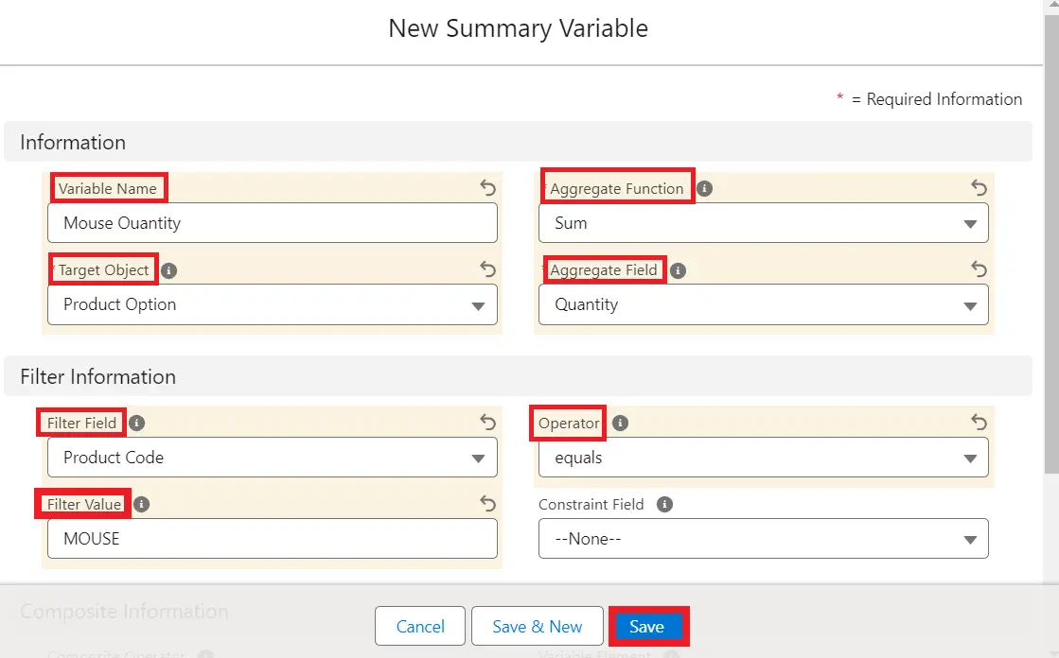Expand the Constraint Field dropdown
The height and width of the screenshot is (658, 1059).
coord(764,539)
